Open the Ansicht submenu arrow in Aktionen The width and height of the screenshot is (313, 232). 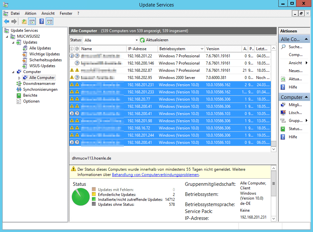[306, 63]
